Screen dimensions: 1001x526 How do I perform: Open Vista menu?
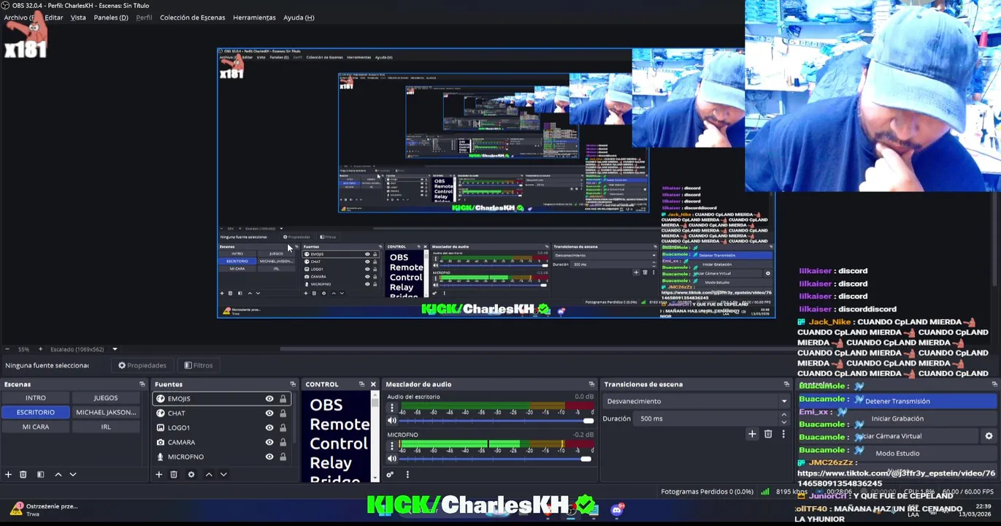(x=78, y=18)
